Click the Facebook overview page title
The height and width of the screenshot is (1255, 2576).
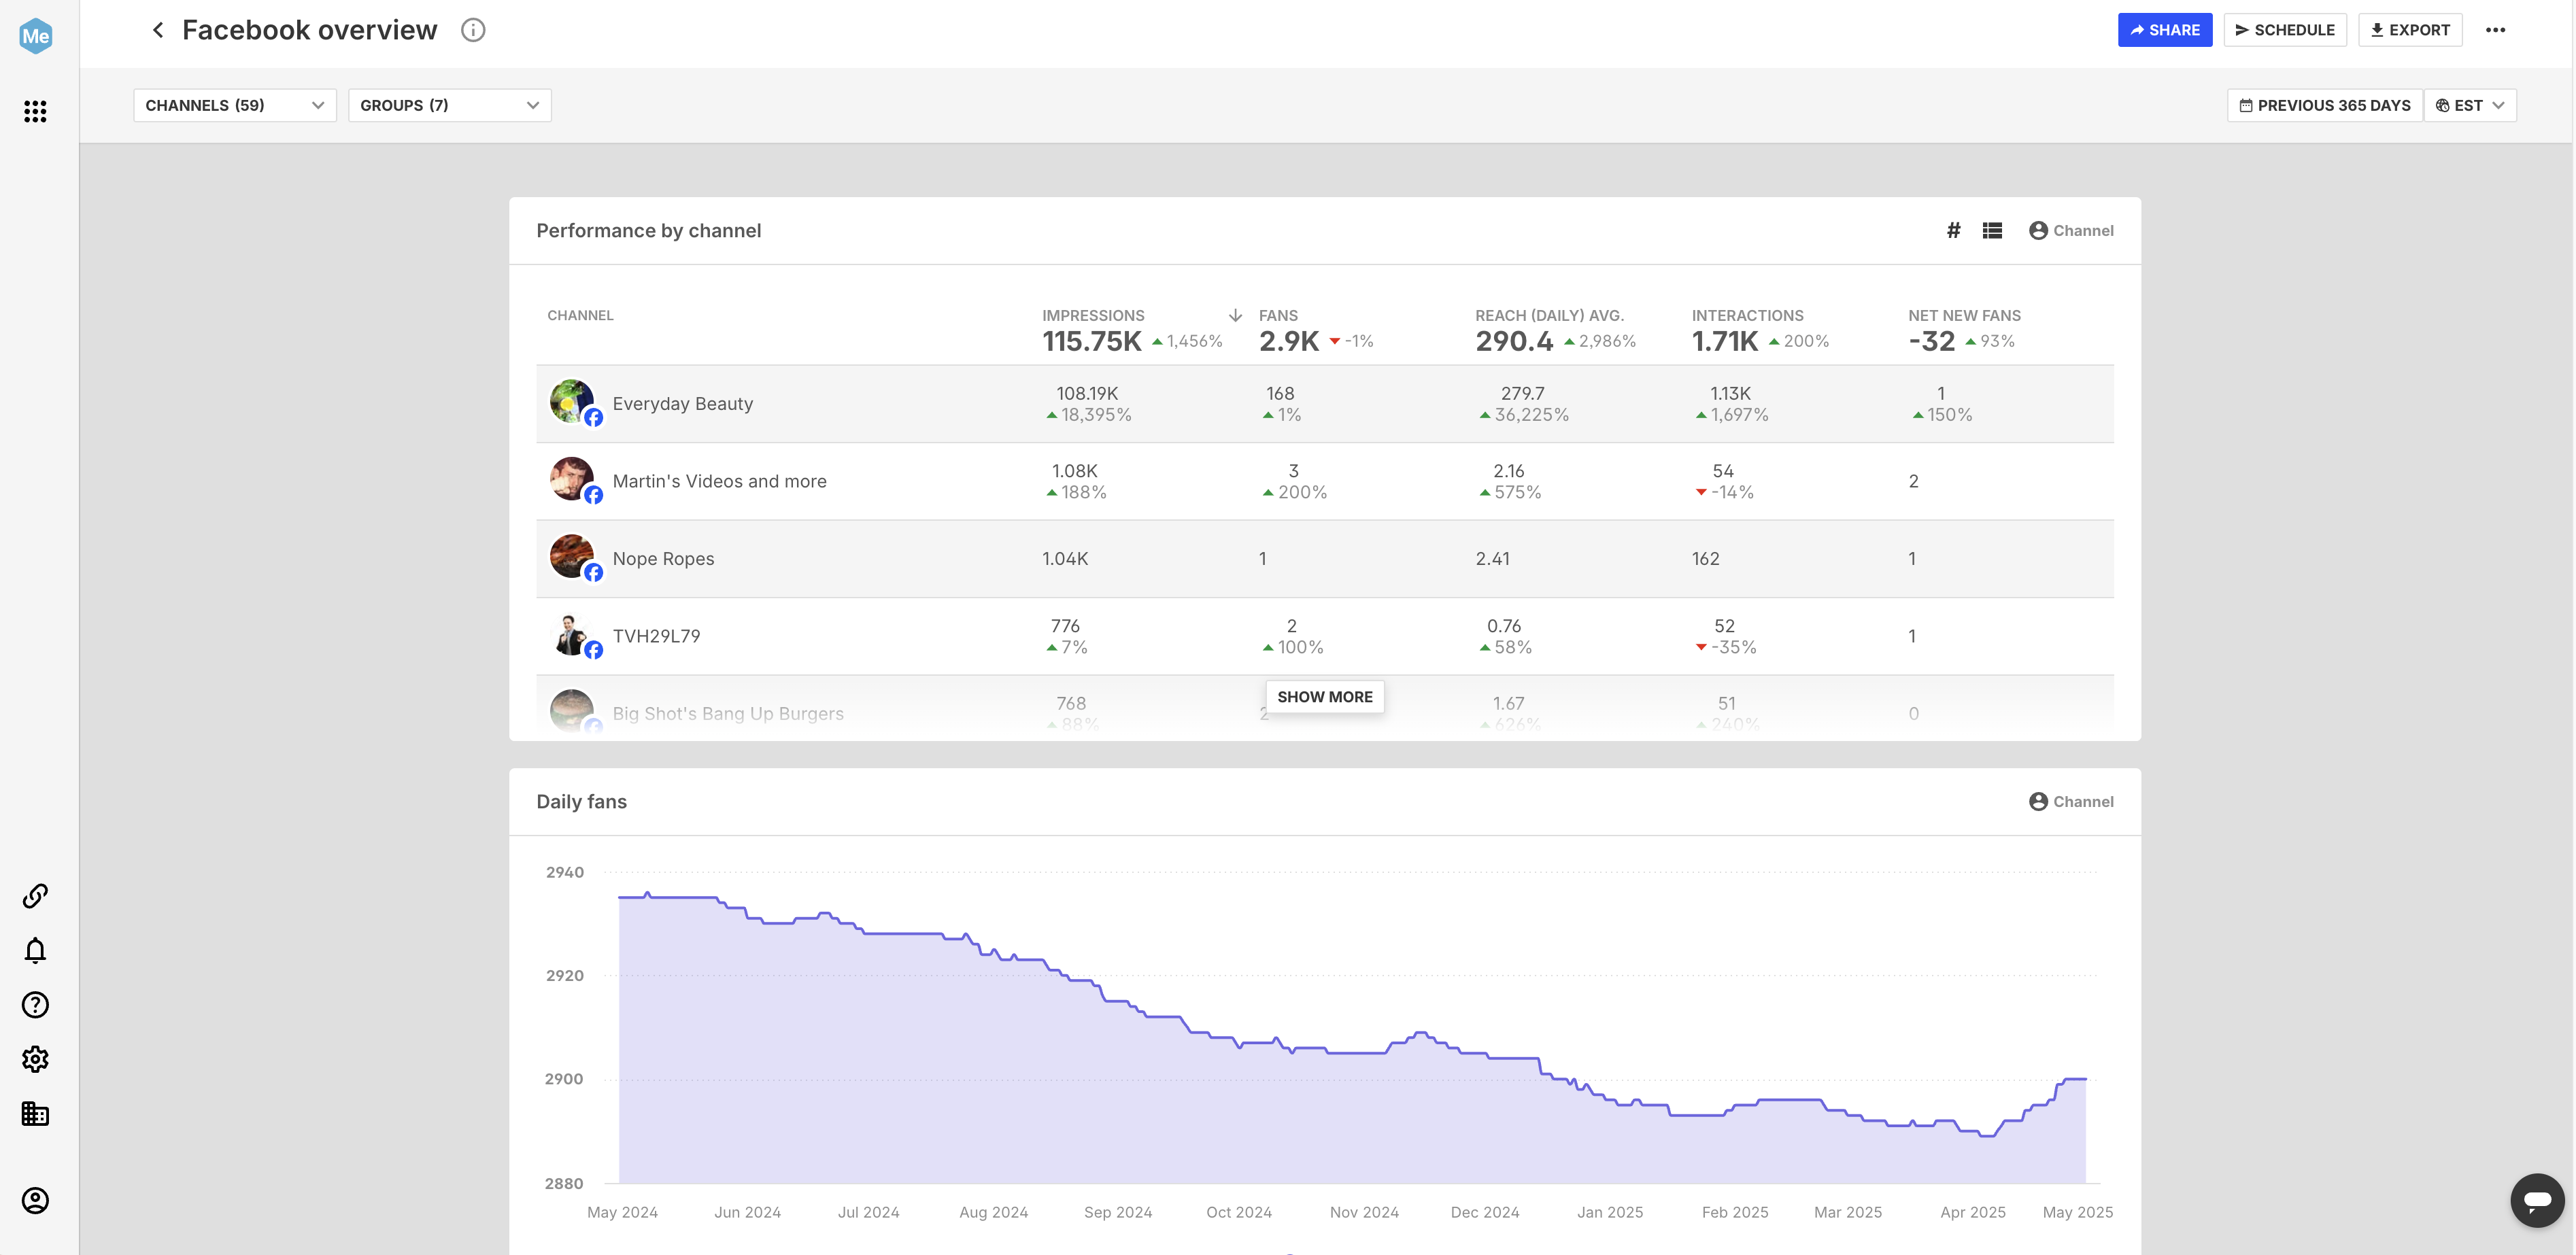[309, 30]
